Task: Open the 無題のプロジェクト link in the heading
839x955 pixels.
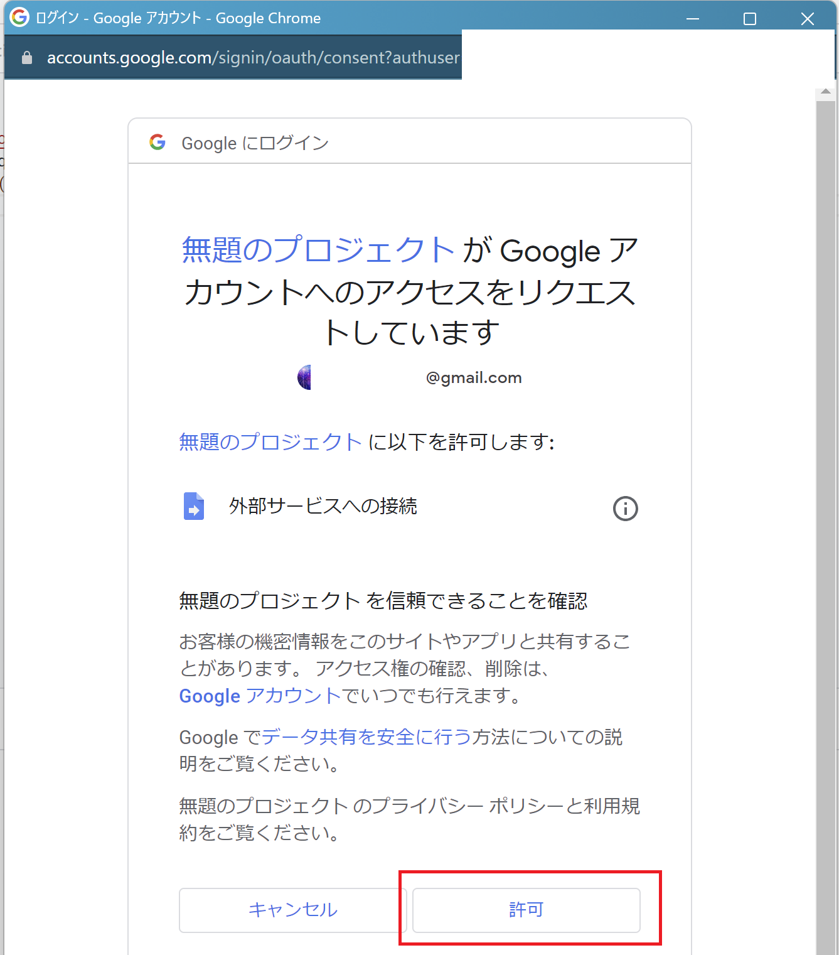Action: (x=318, y=250)
